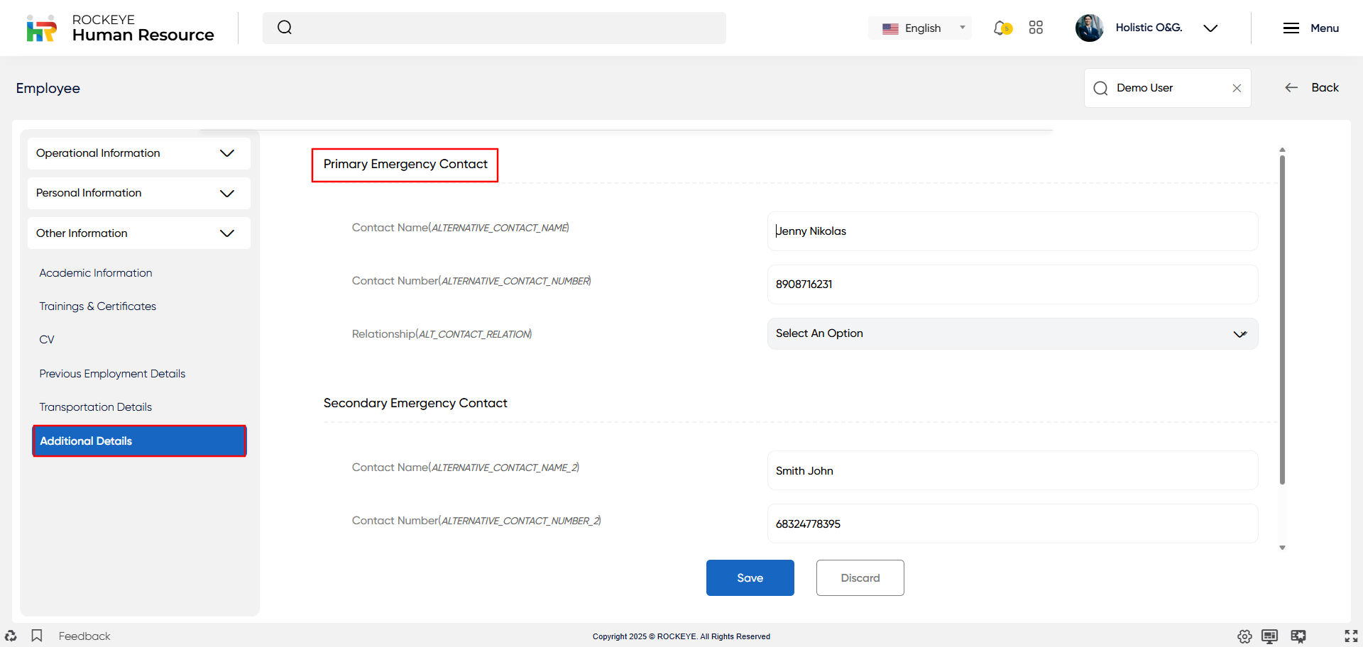
Task: Click the Employee page title
Action: point(48,88)
